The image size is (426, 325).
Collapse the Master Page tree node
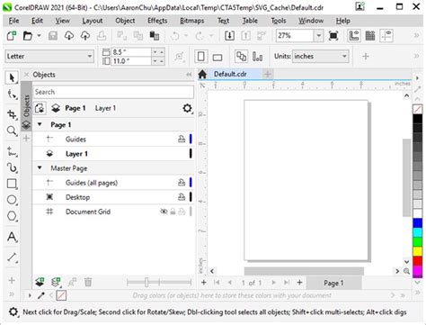pyautogui.click(x=40, y=167)
